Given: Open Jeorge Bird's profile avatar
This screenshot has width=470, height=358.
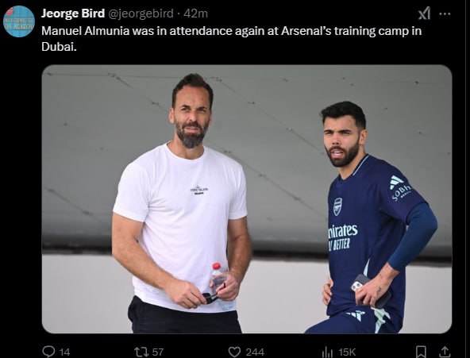Looking at the screenshot, I should tap(19, 21).
